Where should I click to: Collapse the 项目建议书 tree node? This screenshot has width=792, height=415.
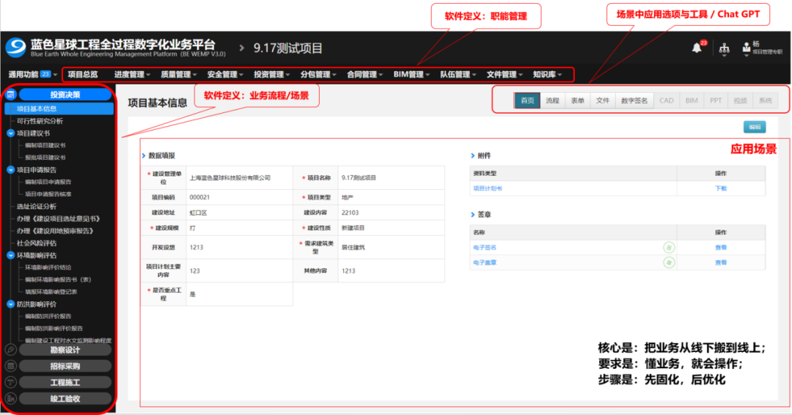10,133
